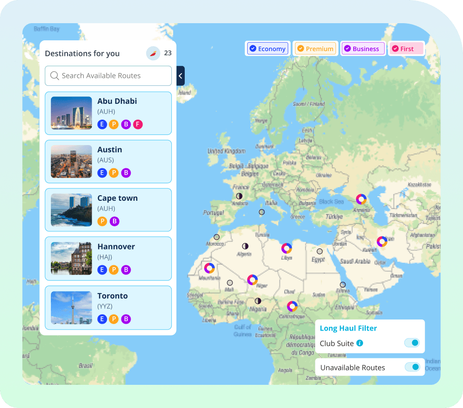Click Hannover's Premium P badge

pyautogui.click(x=114, y=270)
